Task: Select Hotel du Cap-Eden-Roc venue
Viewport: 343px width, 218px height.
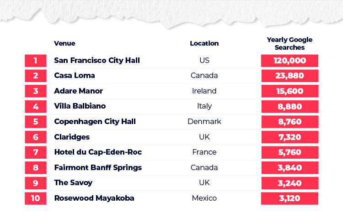Action: [x=98, y=152]
